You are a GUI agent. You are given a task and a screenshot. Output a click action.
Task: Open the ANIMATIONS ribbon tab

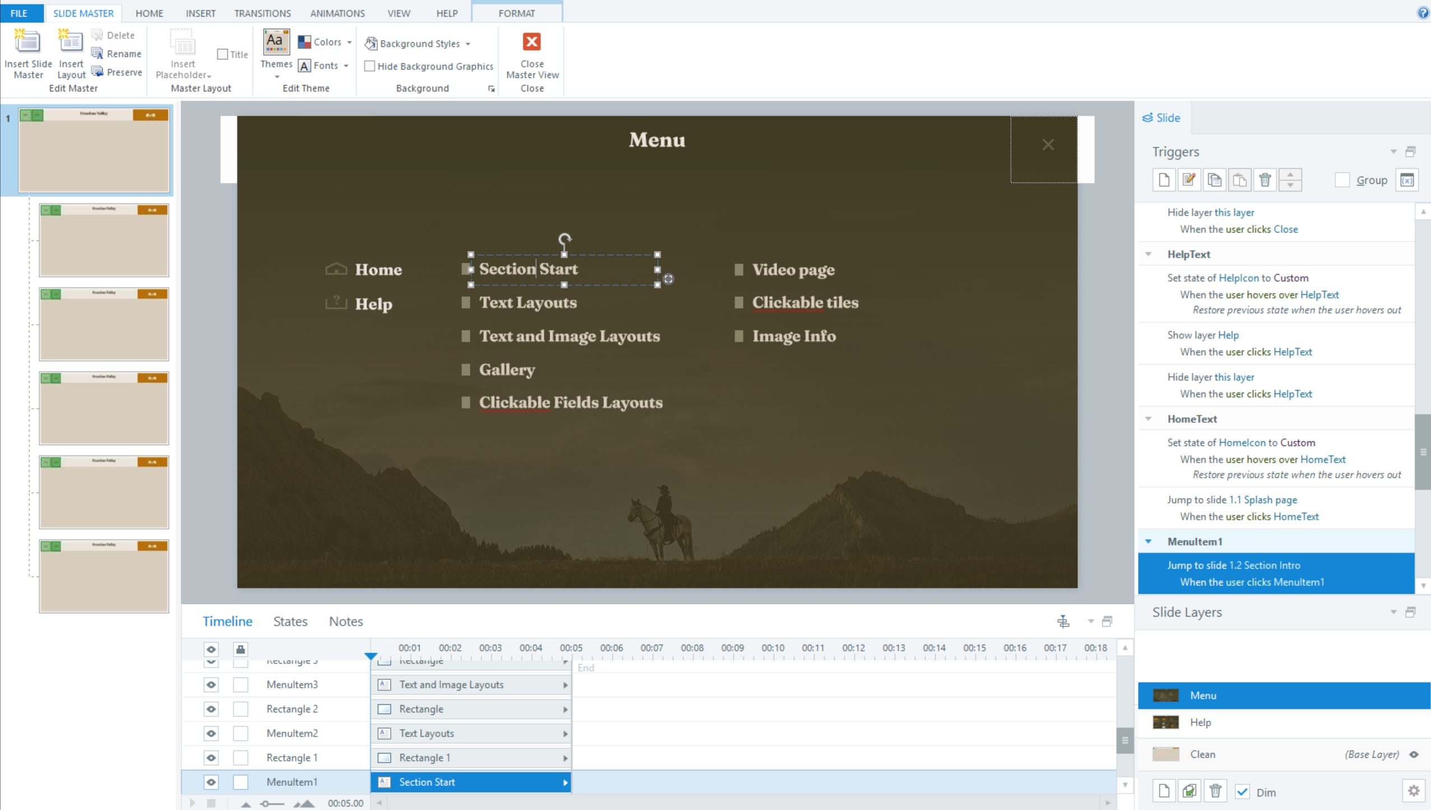[x=337, y=13]
